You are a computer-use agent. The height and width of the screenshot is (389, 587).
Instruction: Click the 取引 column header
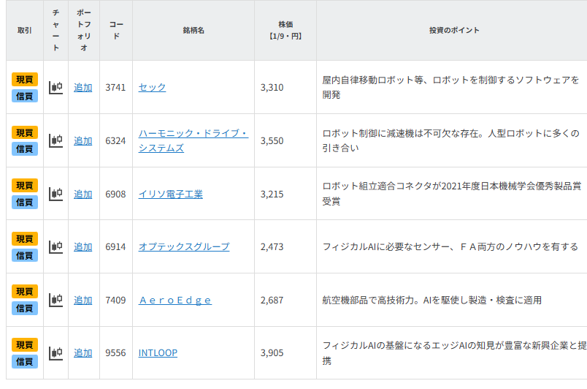(x=25, y=31)
